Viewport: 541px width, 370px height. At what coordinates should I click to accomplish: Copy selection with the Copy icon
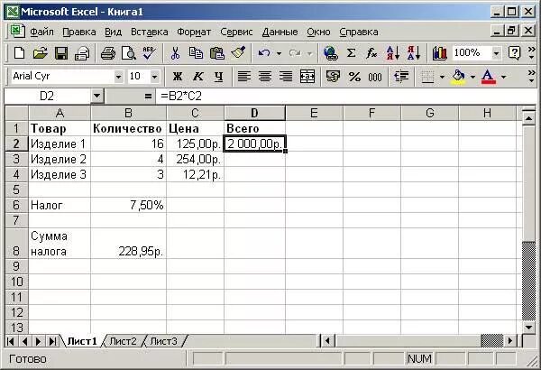[196, 53]
